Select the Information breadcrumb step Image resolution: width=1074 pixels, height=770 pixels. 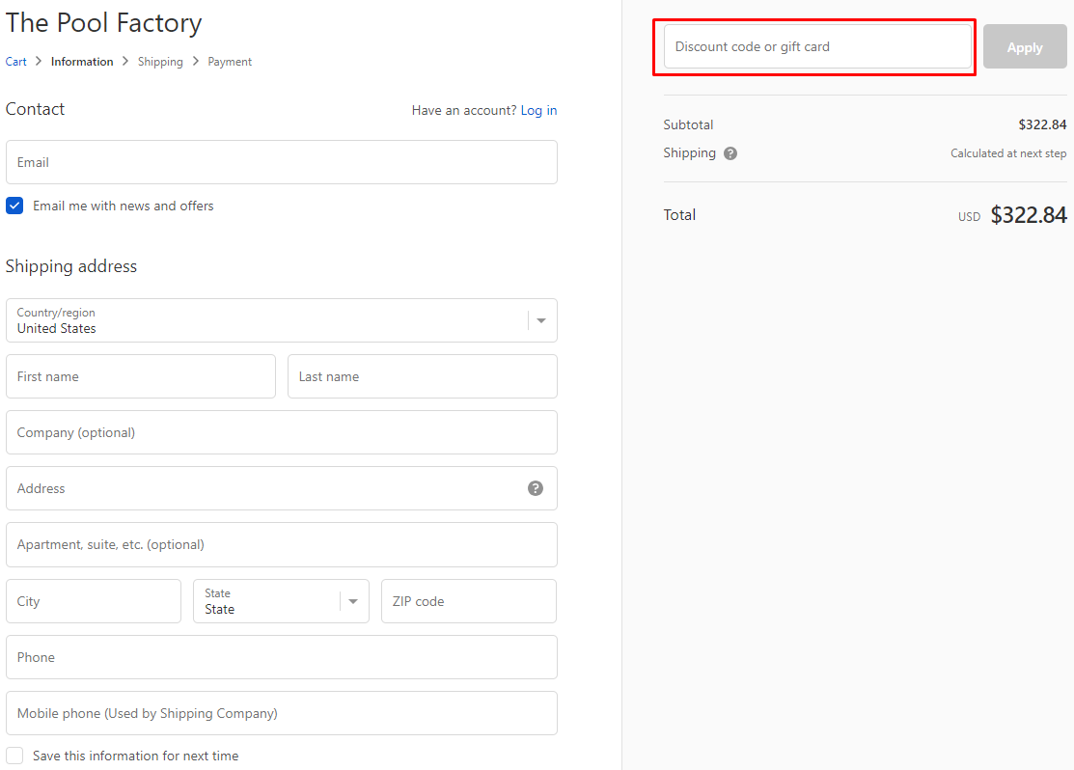point(82,62)
